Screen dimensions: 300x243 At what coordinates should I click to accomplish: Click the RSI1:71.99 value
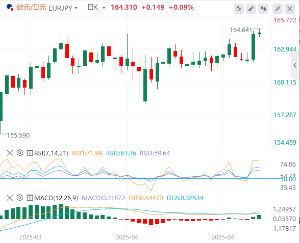coord(87,153)
